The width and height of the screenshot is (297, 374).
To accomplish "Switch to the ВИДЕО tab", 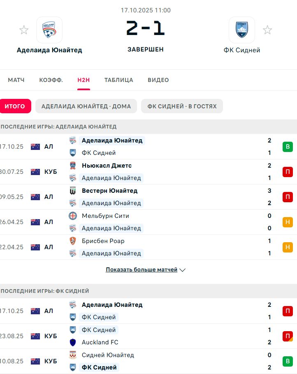I will pos(158,80).
